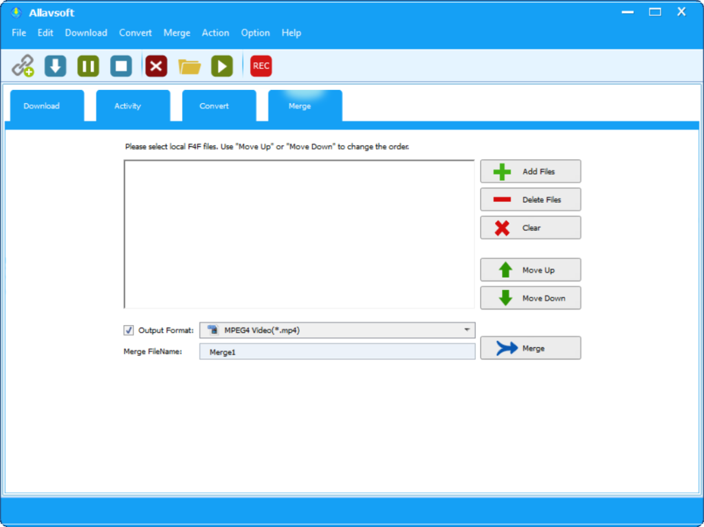The height and width of the screenshot is (527, 704).
Task: Click the Clear button
Action: click(530, 227)
